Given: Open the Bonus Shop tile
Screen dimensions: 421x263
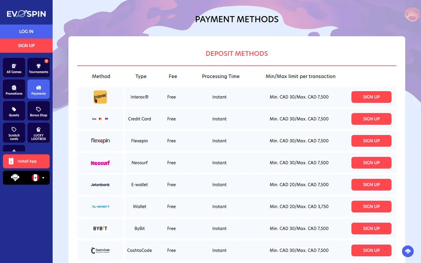Looking at the screenshot, I should [39, 111].
